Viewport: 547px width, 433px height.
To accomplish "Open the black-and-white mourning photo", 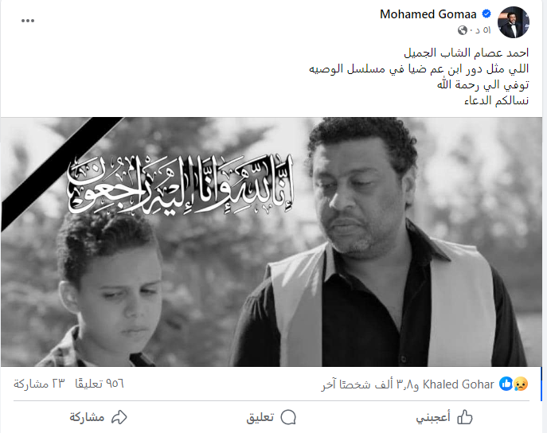I will (272, 242).
